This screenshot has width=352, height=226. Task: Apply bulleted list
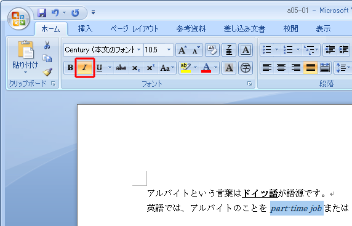(267, 50)
